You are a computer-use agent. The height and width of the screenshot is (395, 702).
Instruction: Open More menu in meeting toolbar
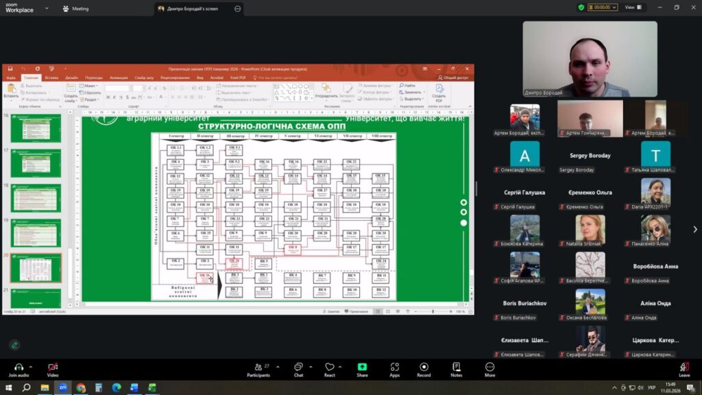point(489,367)
